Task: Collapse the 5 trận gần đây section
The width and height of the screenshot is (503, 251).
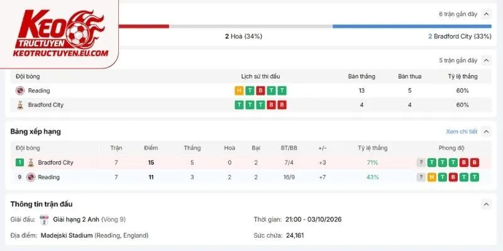Action: (x=486, y=60)
